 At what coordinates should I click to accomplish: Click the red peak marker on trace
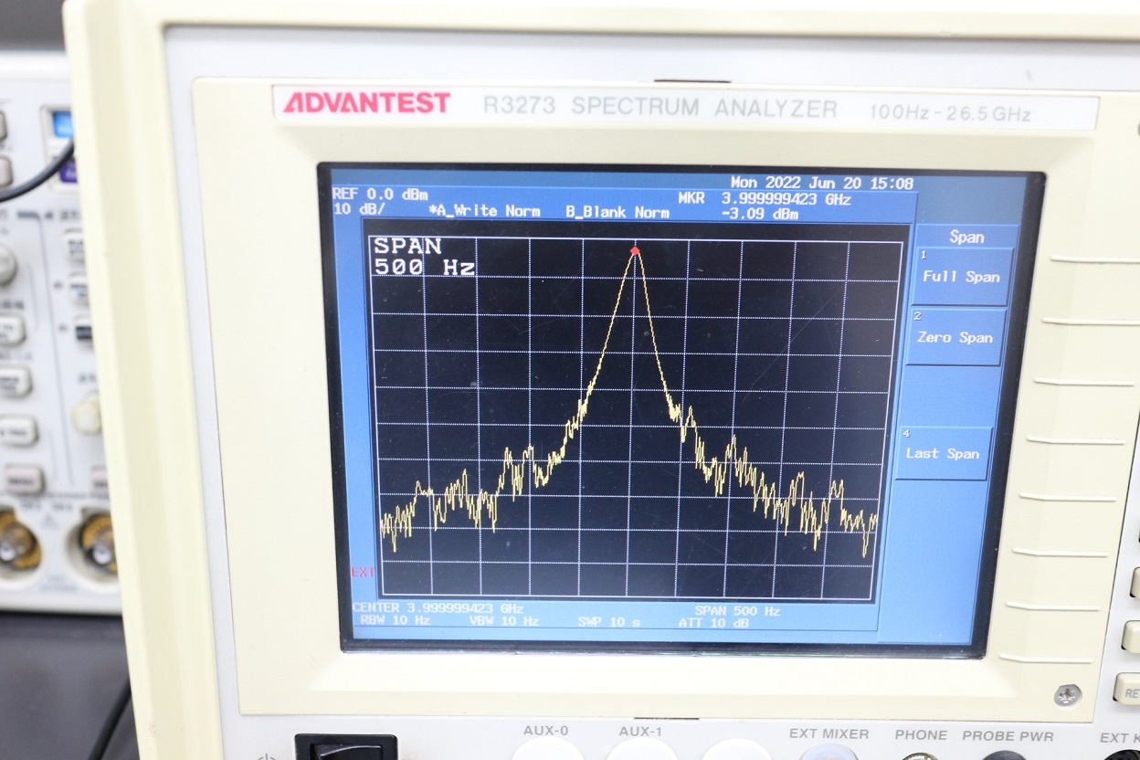(635, 250)
